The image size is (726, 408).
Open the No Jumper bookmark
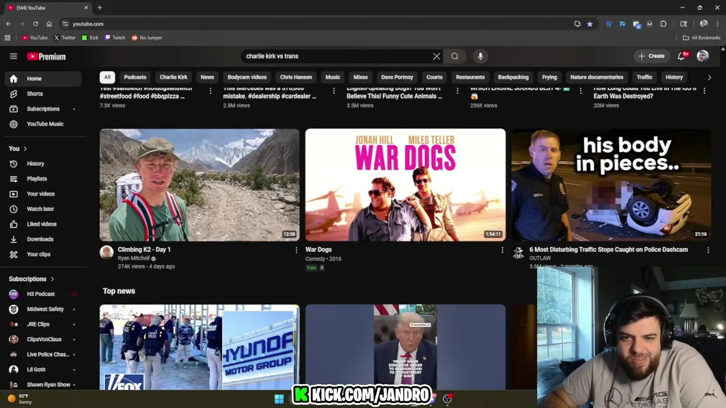click(x=147, y=38)
